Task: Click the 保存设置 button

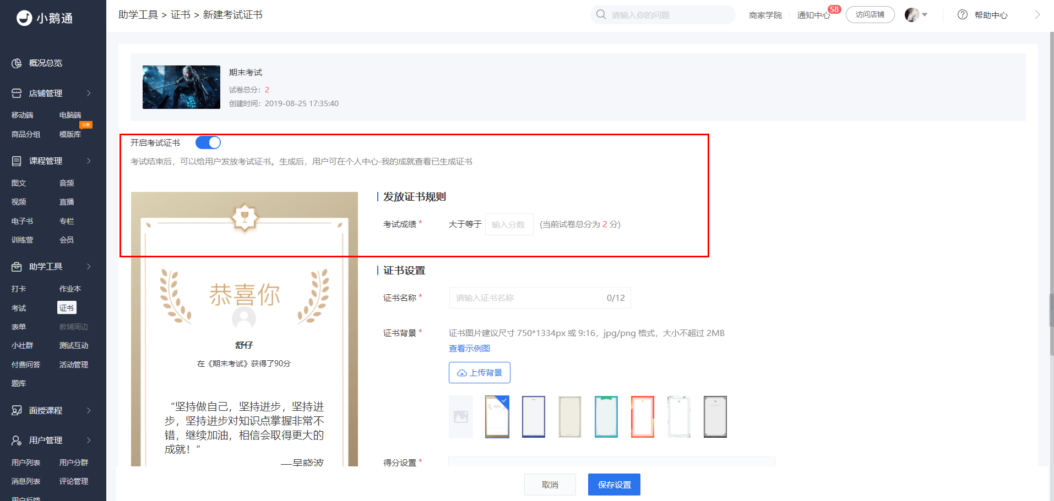Action: pos(614,485)
